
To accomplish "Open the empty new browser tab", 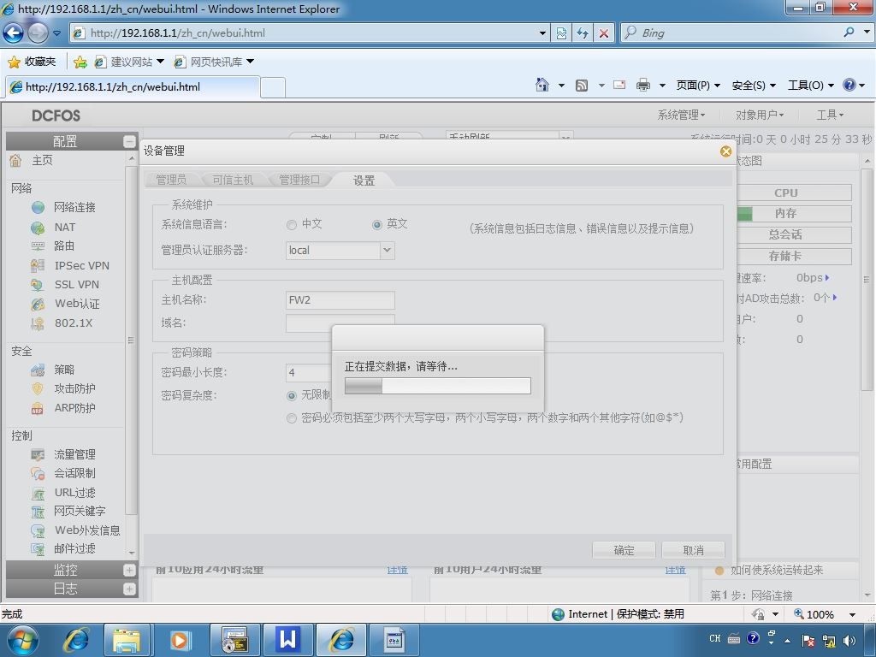I will click(273, 88).
